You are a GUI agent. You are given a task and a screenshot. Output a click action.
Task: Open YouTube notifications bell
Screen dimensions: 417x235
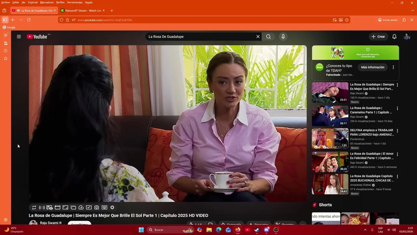click(394, 37)
